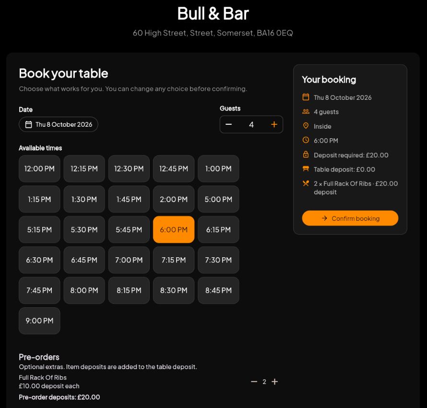
Task: Choose the 5:00 PM time slot
Action: [x=218, y=199]
